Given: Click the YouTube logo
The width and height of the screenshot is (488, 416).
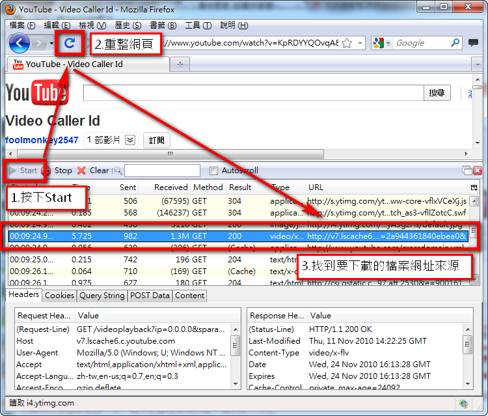Looking at the screenshot, I should 36,92.
